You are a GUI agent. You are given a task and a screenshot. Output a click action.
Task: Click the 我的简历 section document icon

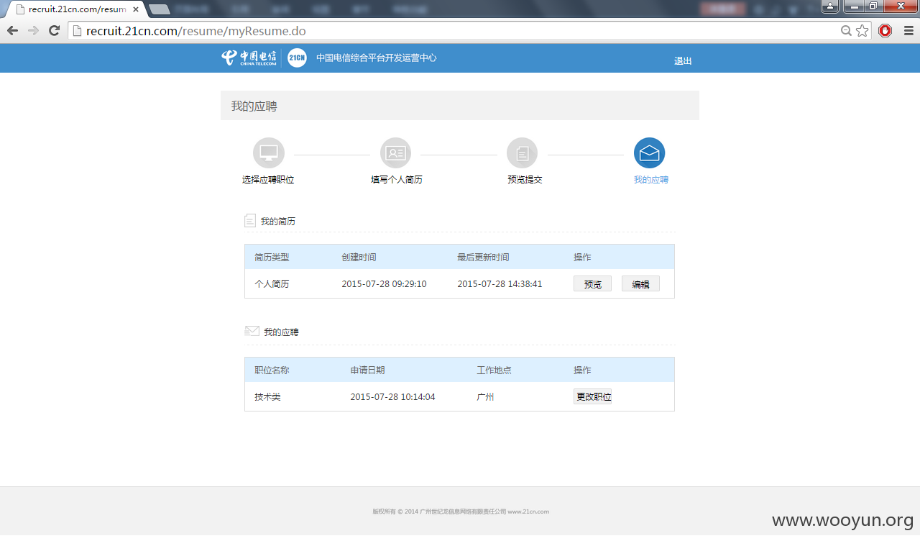tap(250, 221)
